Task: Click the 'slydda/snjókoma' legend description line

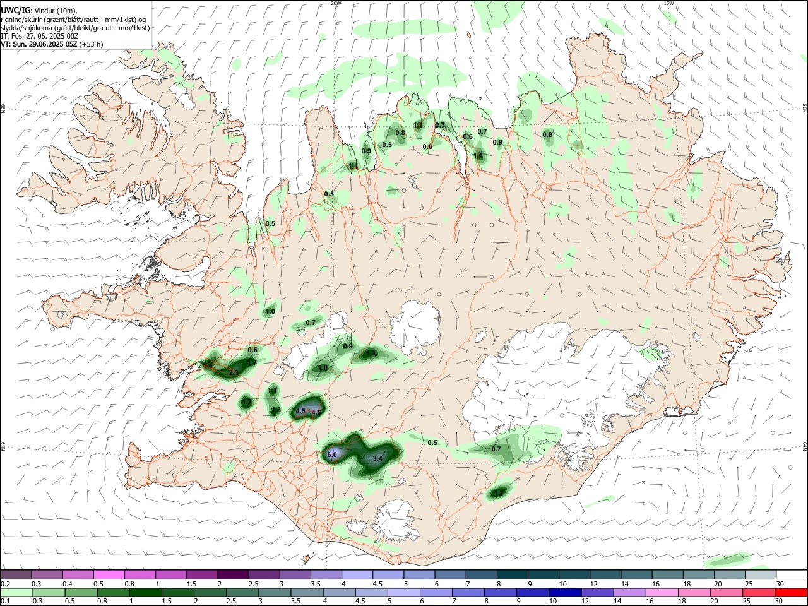Action: (x=75, y=28)
